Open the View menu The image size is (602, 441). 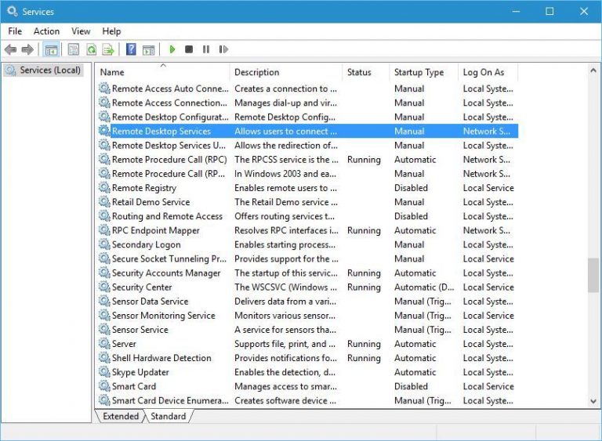tap(81, 31)
